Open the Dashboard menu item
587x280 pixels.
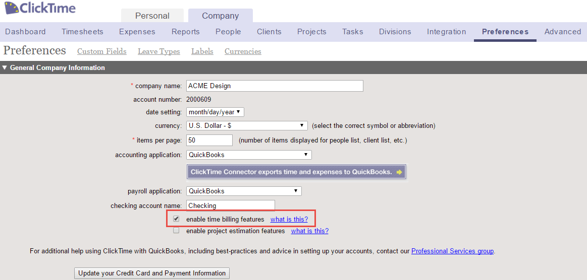(25, 32)
